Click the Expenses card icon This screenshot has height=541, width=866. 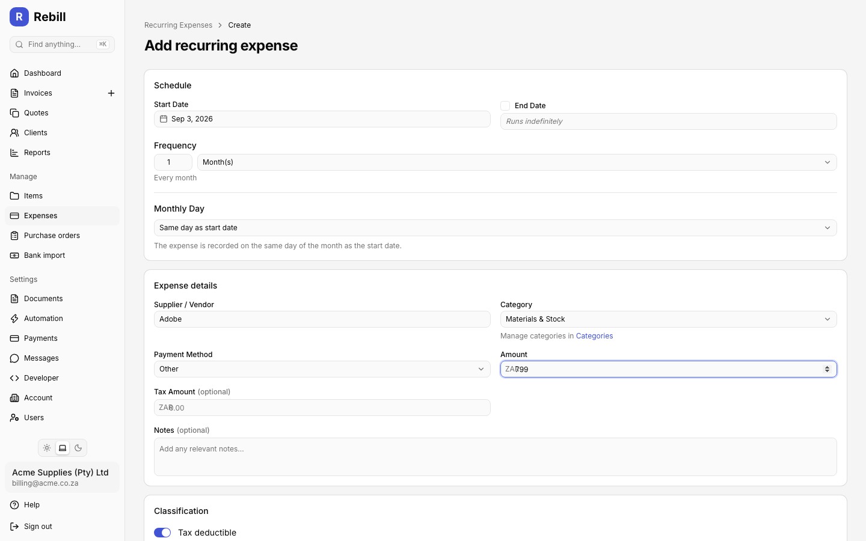[14, 216]
